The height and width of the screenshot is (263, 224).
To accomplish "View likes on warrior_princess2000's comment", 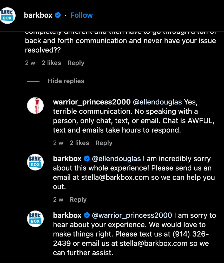I will (x=79, y=143).
